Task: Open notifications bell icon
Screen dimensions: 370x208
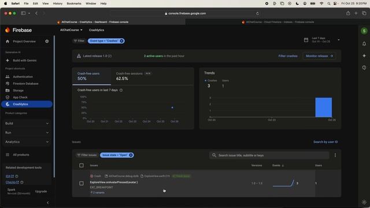Action: coord(364,44)
